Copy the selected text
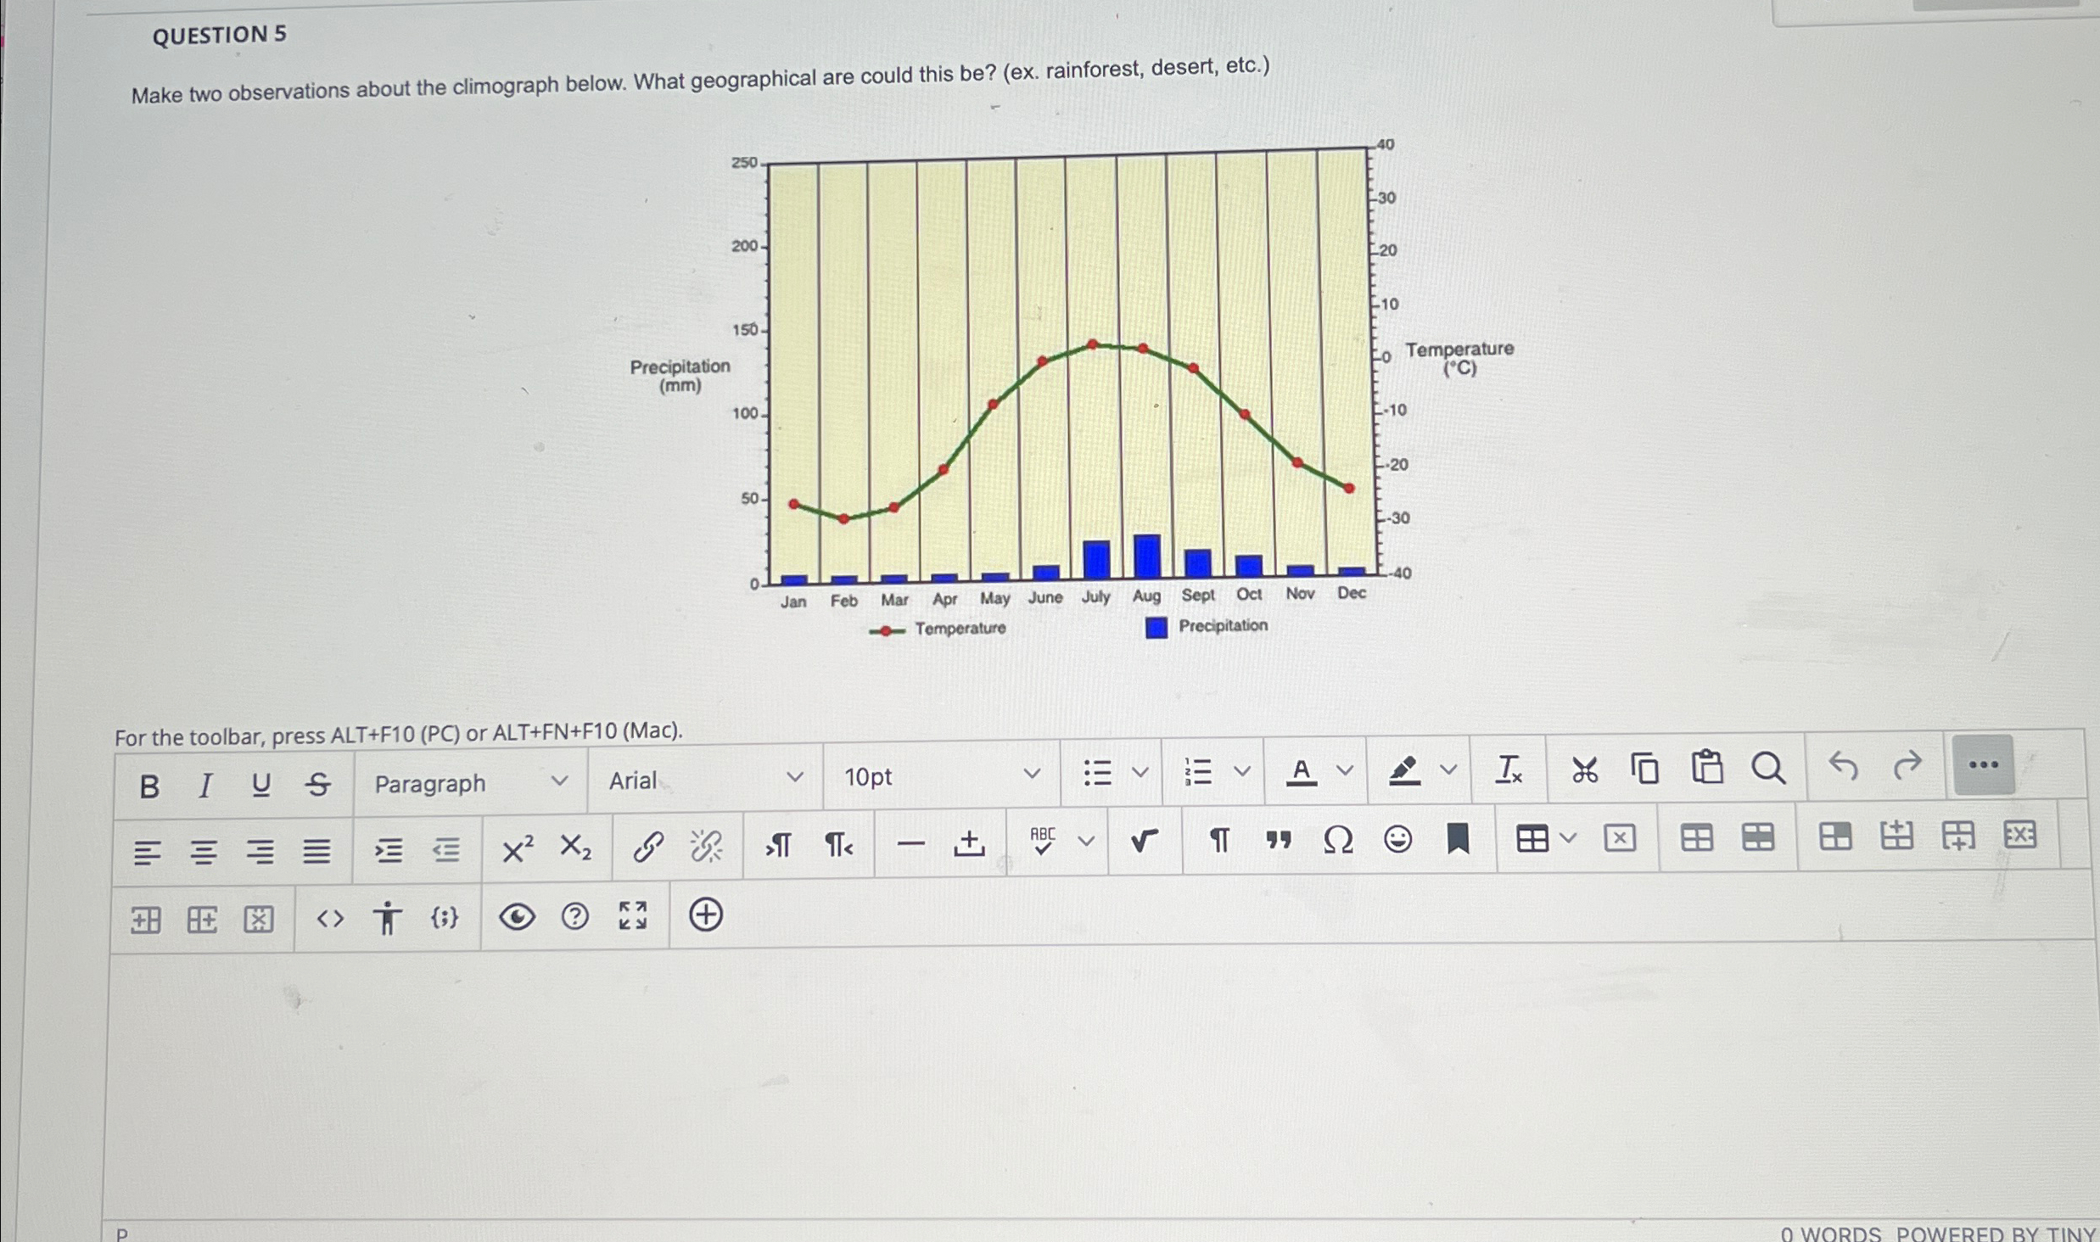Image resolution: width=2100 pixels, height=1242 pixels. pos(1644,769)
